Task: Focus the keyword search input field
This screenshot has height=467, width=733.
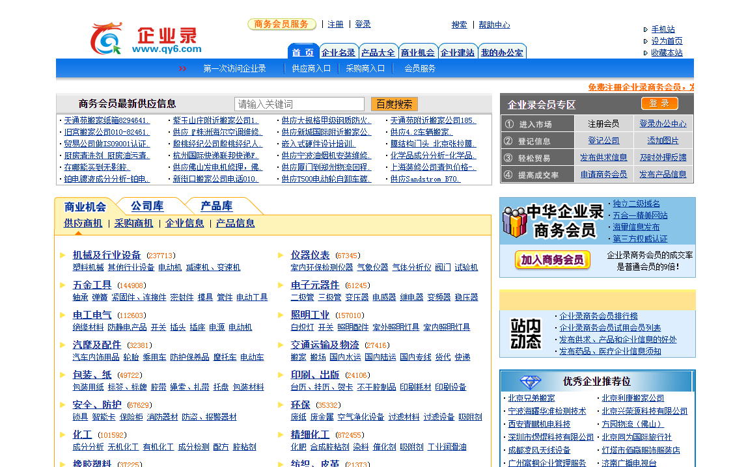Action: point(299,104)
